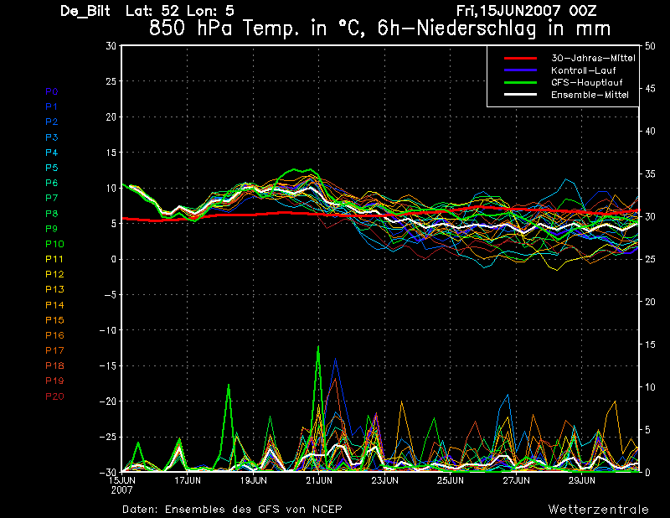Click the 30-Jahres-Mittel legend text
This screenshot has height=518, width=670.
click(593, 58)
